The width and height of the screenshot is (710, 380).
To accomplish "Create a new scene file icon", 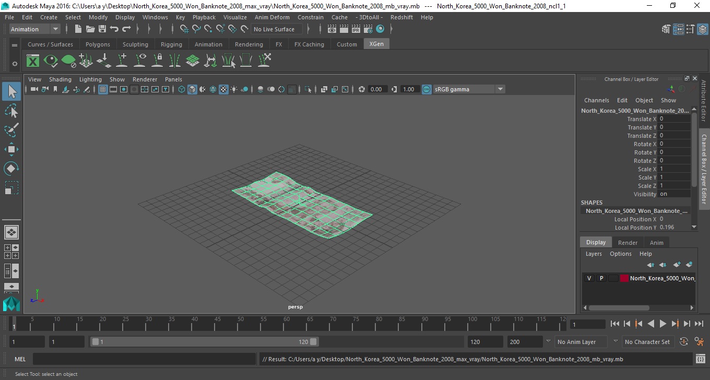I will [78, 29].
